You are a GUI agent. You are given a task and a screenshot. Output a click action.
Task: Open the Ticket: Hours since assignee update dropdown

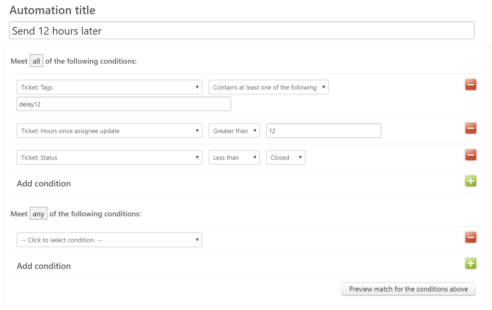pyautogui.click(x=109, y=131)
